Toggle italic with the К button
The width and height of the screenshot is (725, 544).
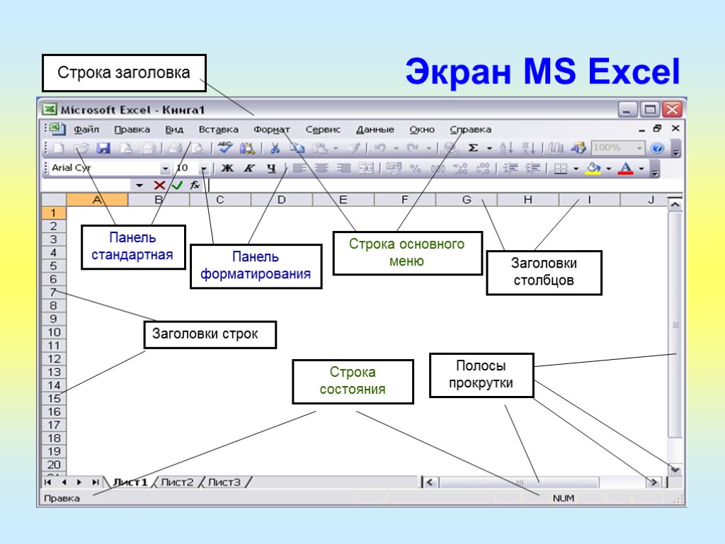pyautogui.click(x=250, y=169)
